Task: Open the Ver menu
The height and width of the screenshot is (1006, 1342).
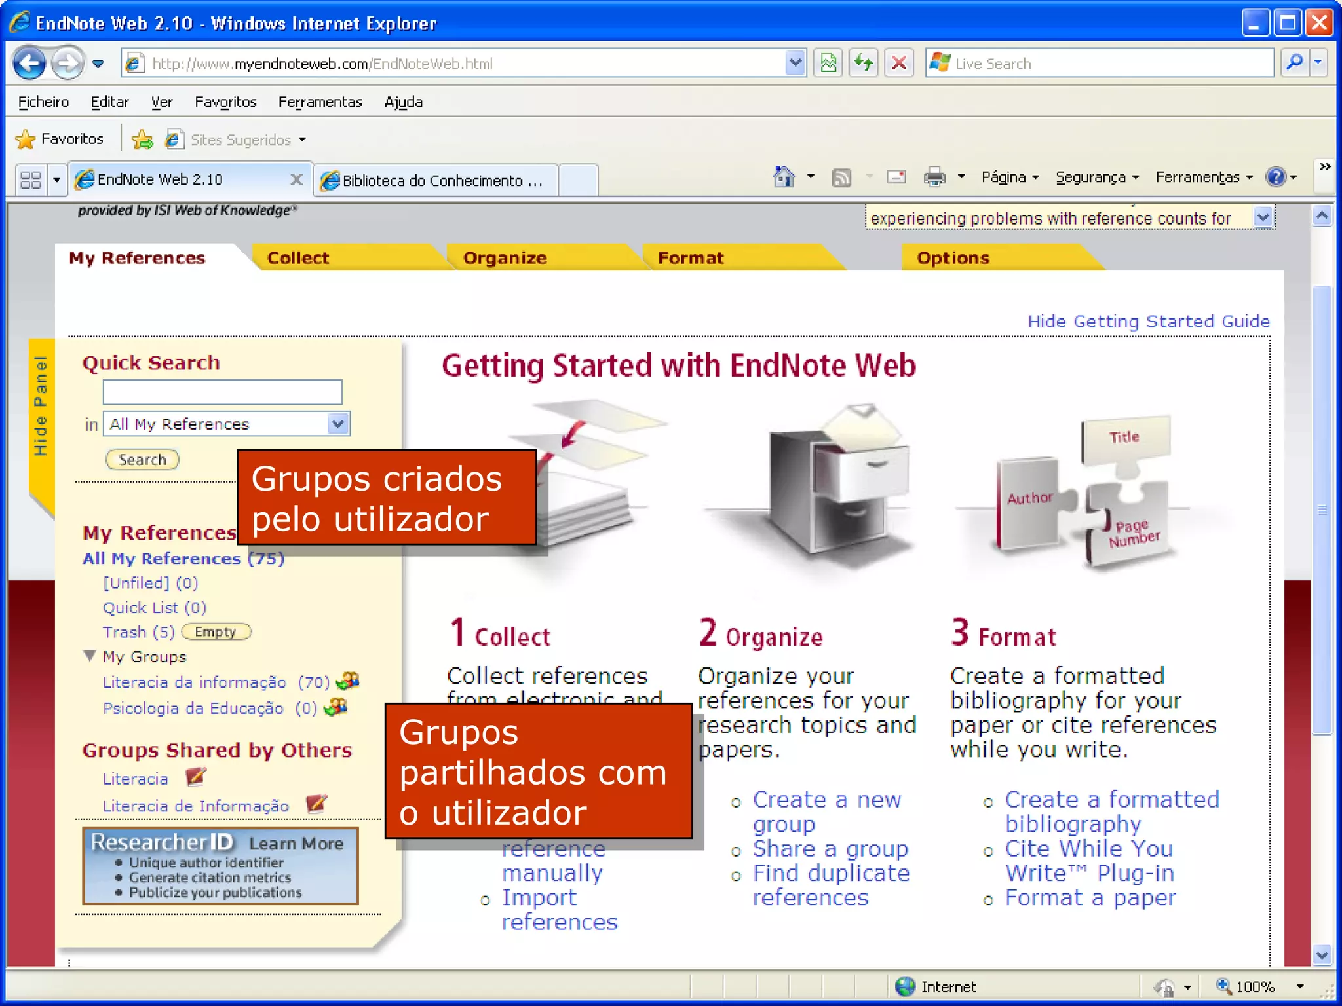Action: (x=162, y=102)
